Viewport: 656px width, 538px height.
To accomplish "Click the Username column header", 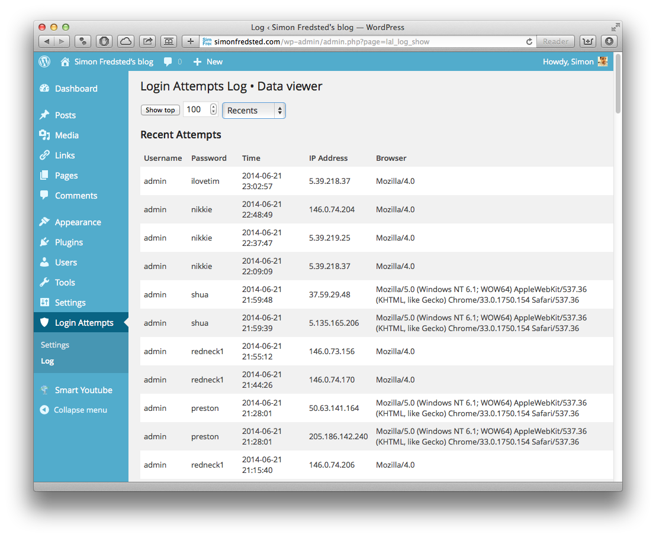I will click(x=163, y=158).
